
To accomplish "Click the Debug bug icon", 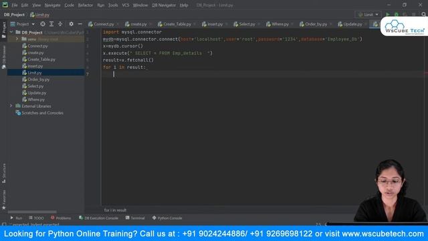I will point(397,15).
